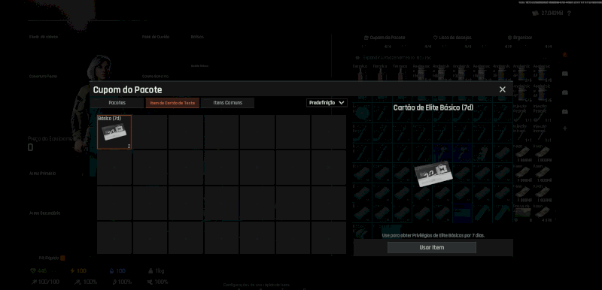Click the item description about Privilégios de Elite

coord(433,236)
